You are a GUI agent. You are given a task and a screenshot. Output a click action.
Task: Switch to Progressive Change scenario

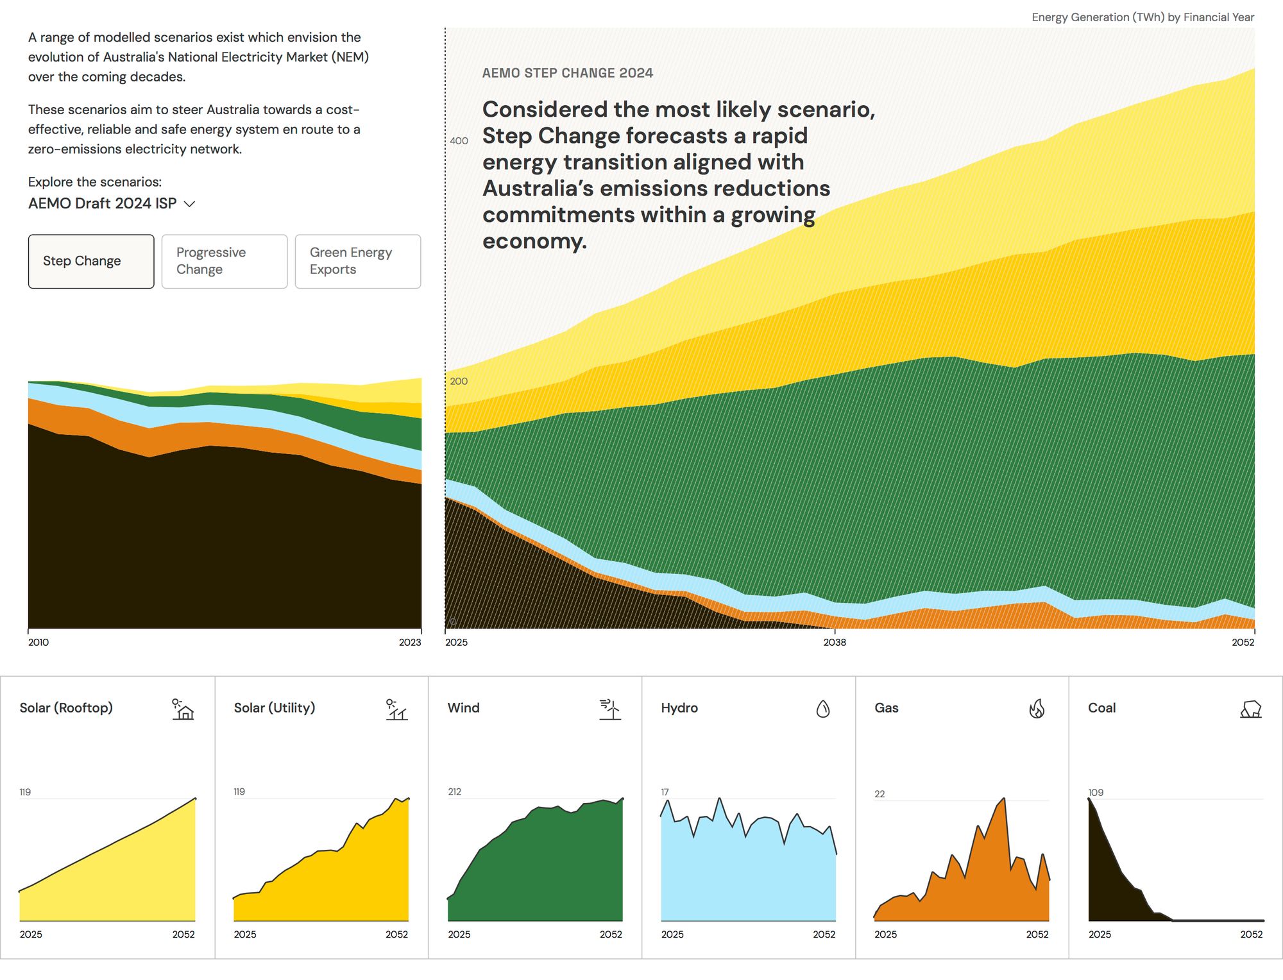click(225, 261)
